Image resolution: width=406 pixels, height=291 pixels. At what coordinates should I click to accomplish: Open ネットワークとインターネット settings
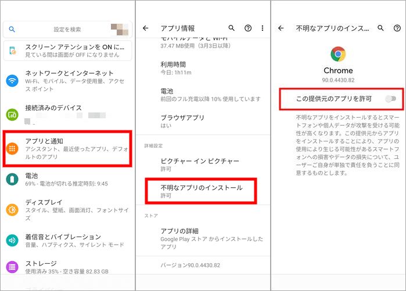coord(67,81)
